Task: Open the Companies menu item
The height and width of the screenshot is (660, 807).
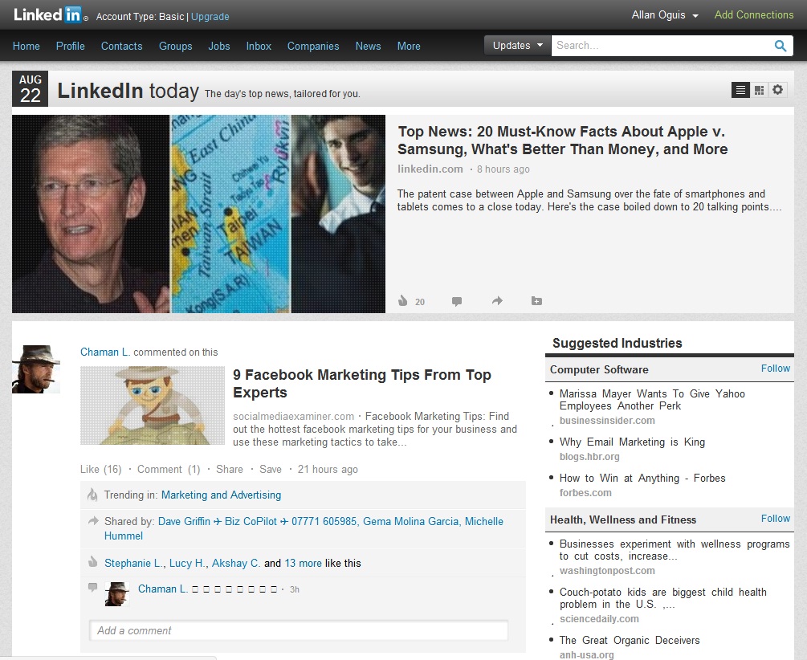Action: click(x=313, y=46)
